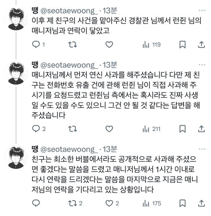Viewport: 211px width, 216px height.
Task: Reply to the second tweet with 2 comments
Action: [x=39, y=129]
